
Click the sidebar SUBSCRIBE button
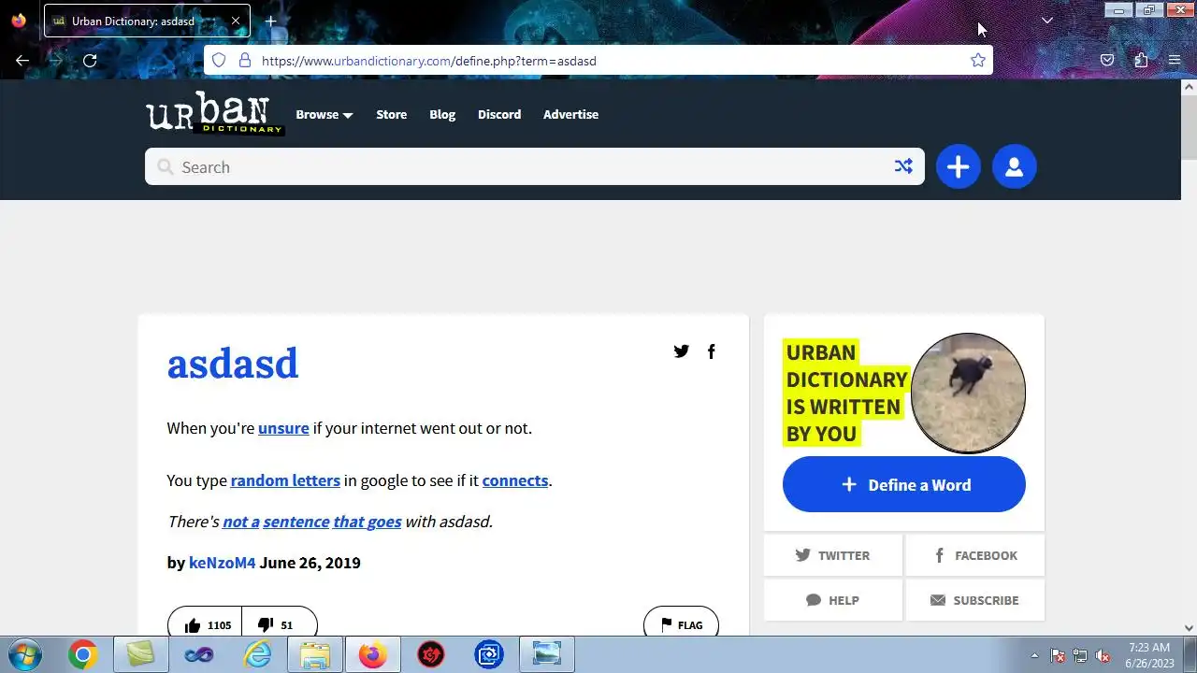coord(975,600)
